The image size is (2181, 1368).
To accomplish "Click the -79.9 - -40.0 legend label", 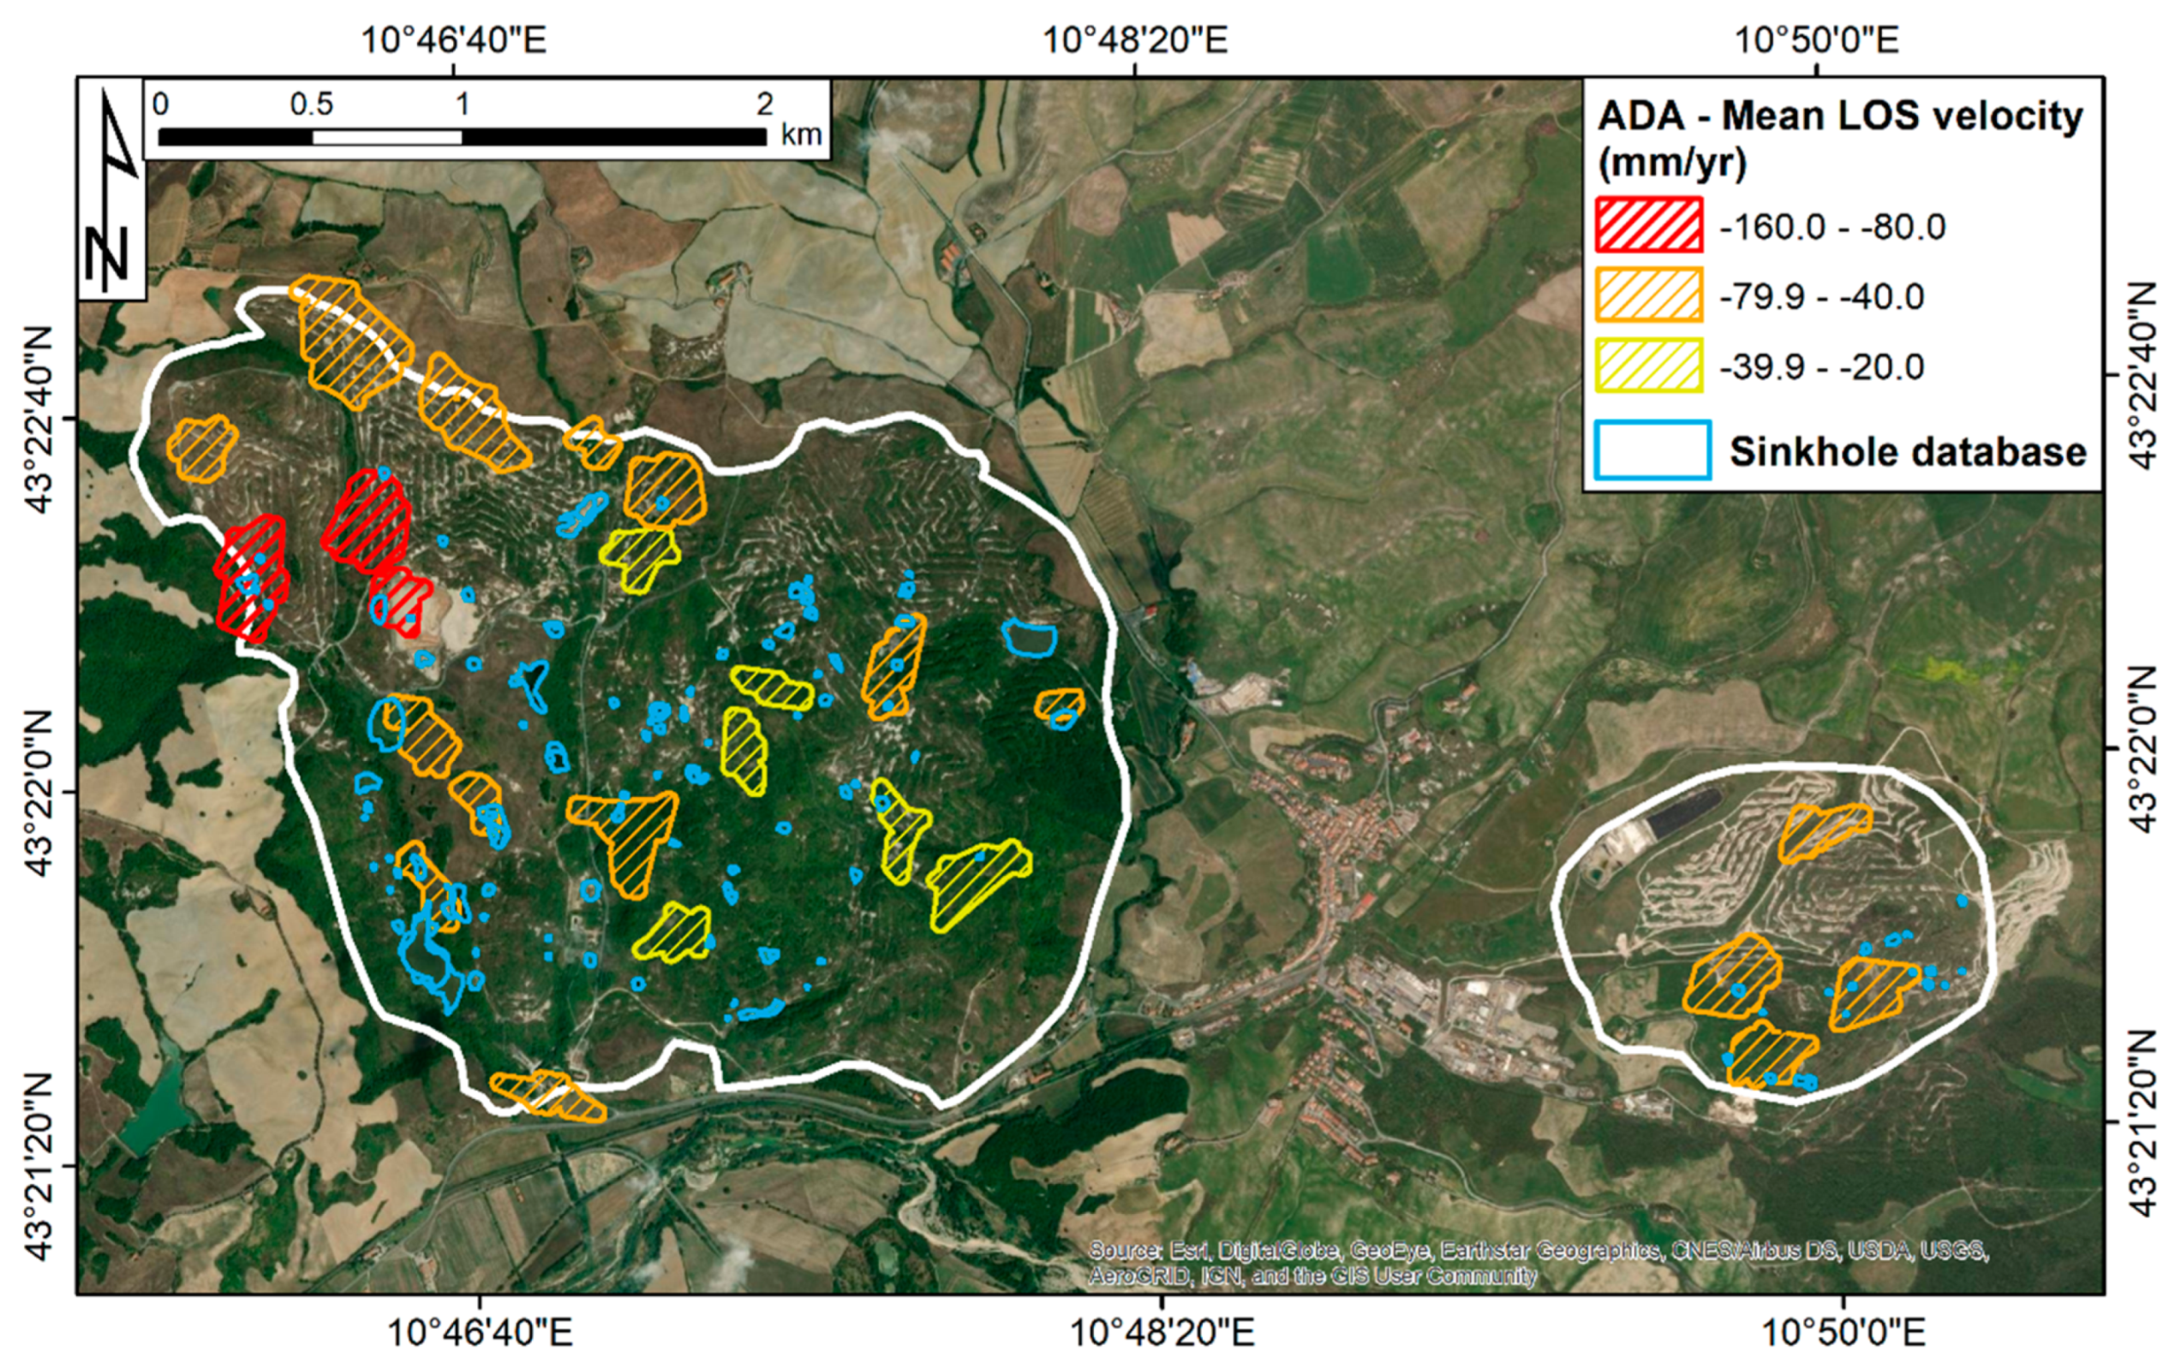I will (x=1820, y=297).
